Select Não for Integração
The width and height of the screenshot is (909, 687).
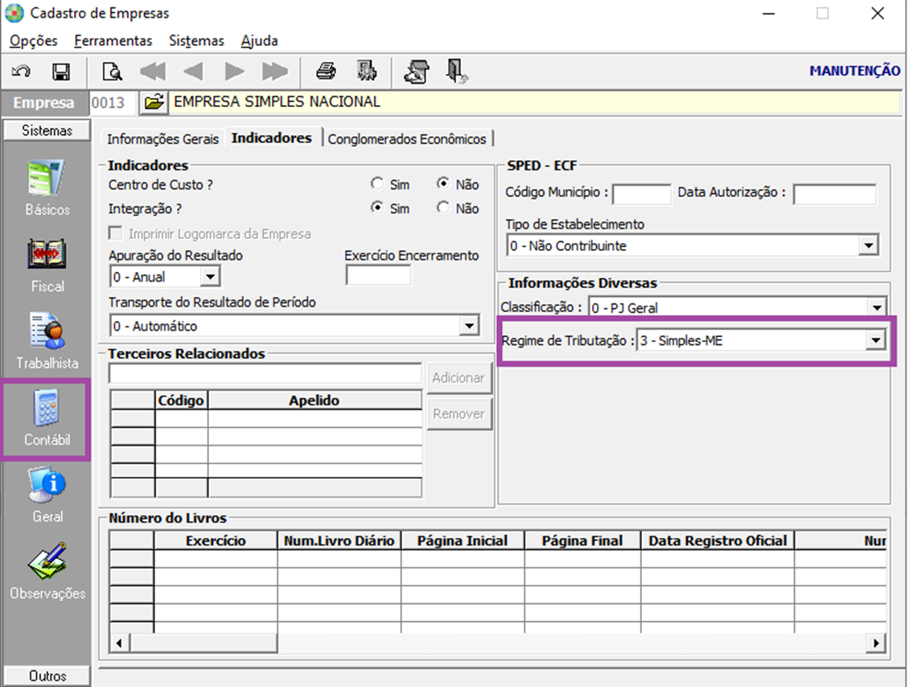tap(443, 208)
